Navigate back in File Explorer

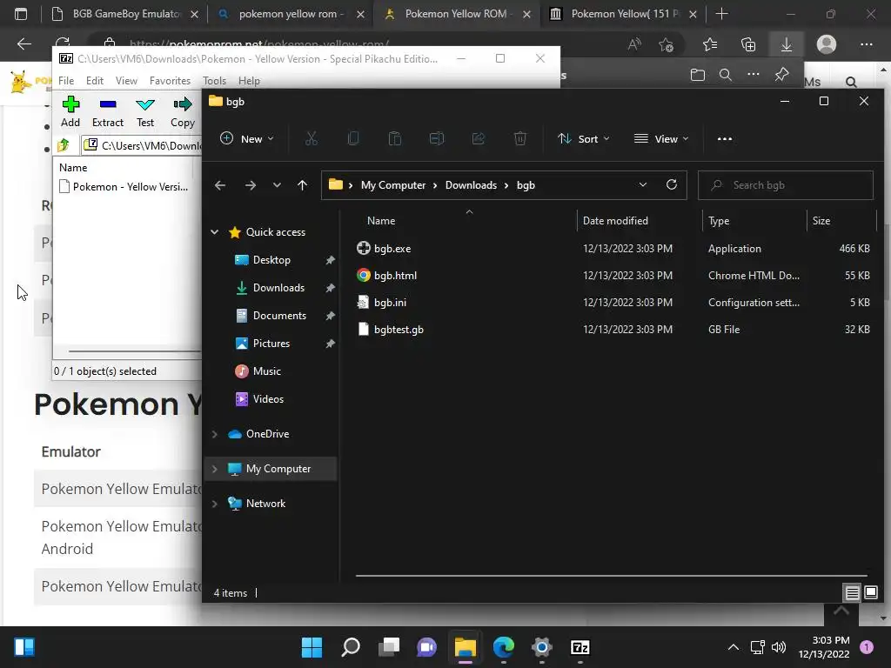(x=220, y=185)
